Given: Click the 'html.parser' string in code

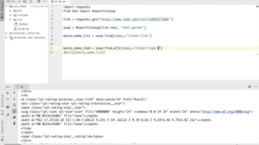Looking at the screenshot, I should (133, 27).
